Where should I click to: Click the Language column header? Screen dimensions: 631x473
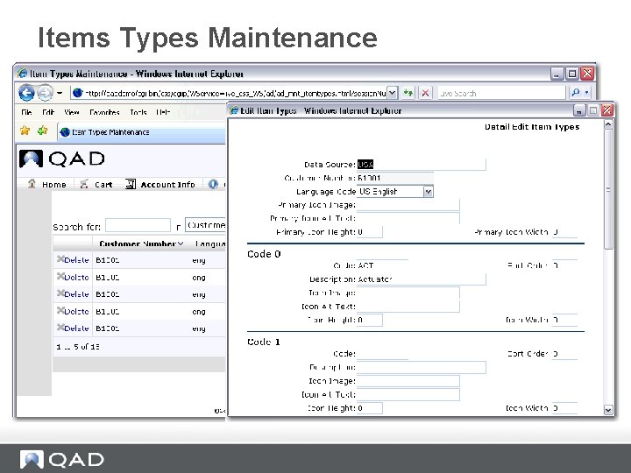(x=210, y=244)
